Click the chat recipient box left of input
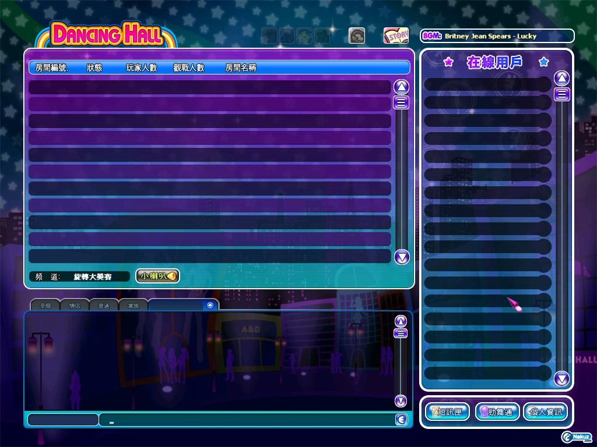The image size is (597, 447). click(63, 420)
